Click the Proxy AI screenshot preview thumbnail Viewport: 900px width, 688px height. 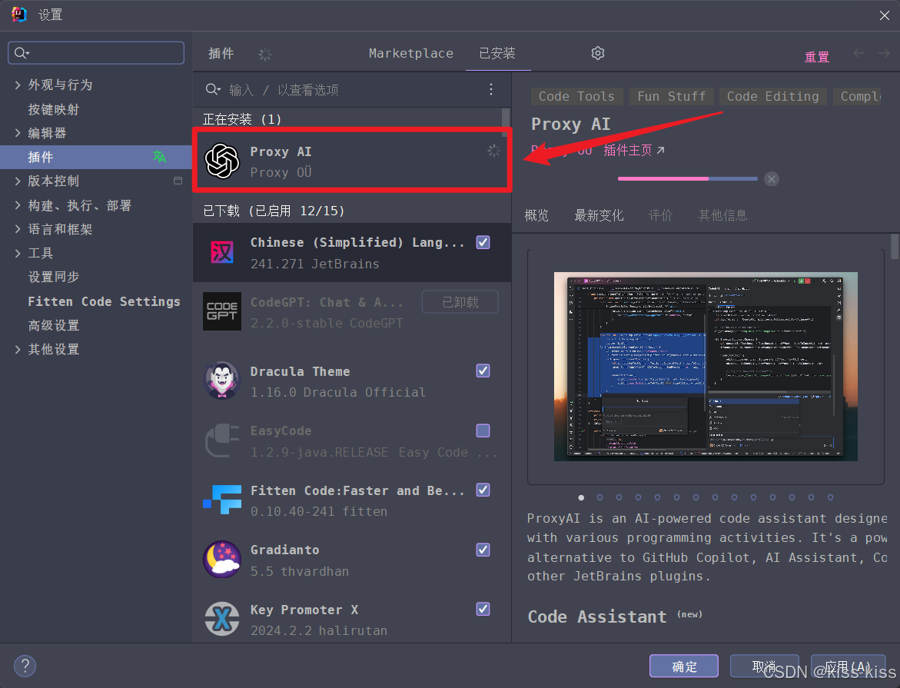click(x=706, y=367)
